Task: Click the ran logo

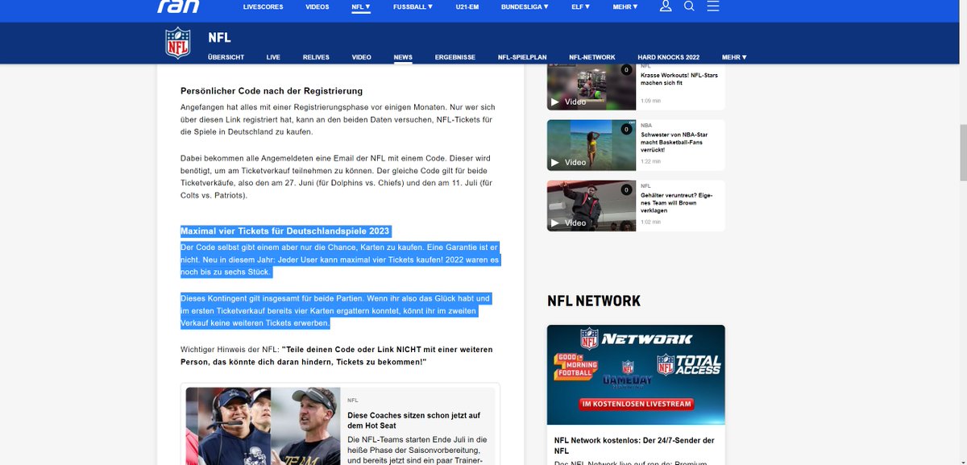Action: pyautogui.click(x=177, y=6)
